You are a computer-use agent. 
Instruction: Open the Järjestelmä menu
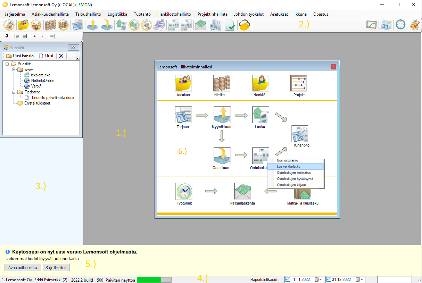coord(15,14)
